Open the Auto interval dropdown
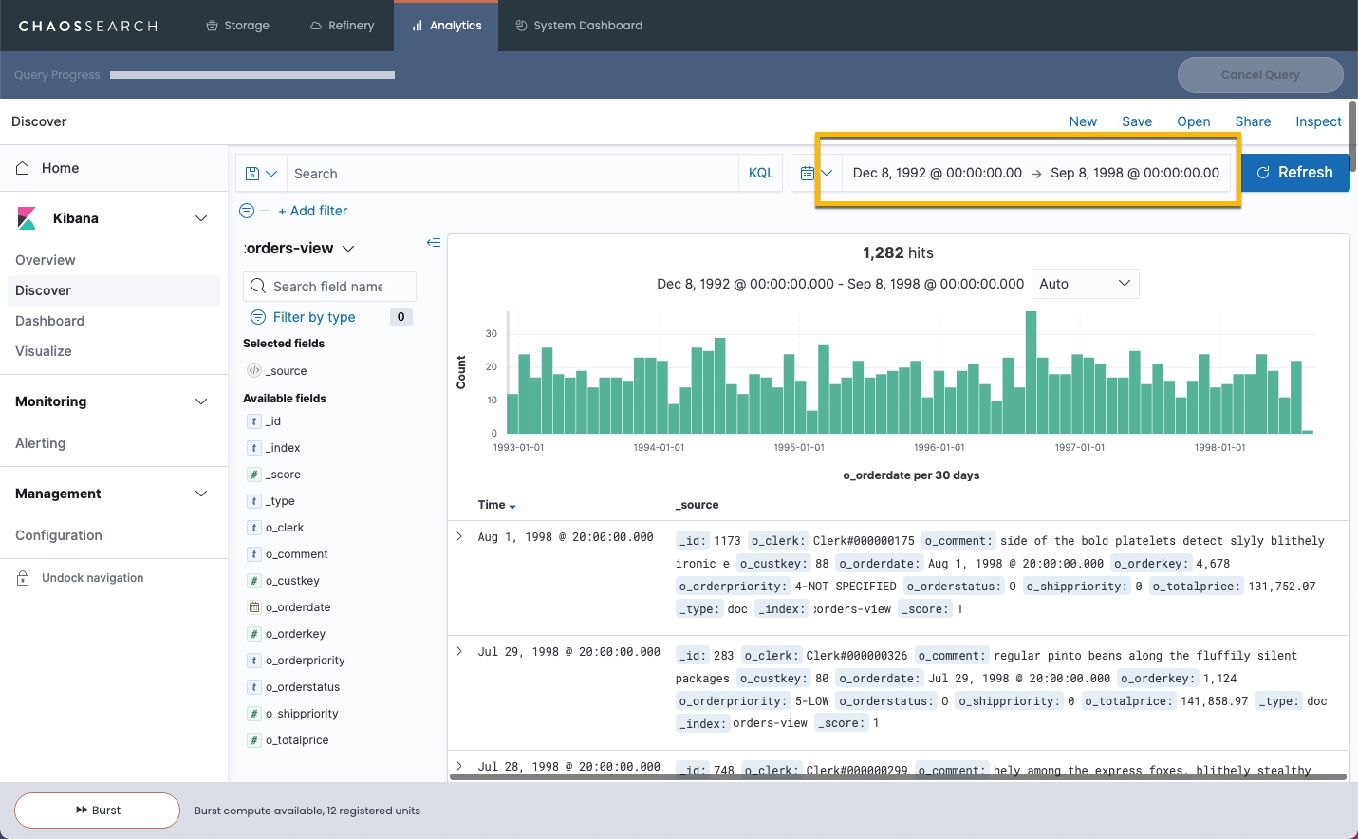This screenshot has width=1358, height=839. pyautogui.click(x=1085, y=284)
